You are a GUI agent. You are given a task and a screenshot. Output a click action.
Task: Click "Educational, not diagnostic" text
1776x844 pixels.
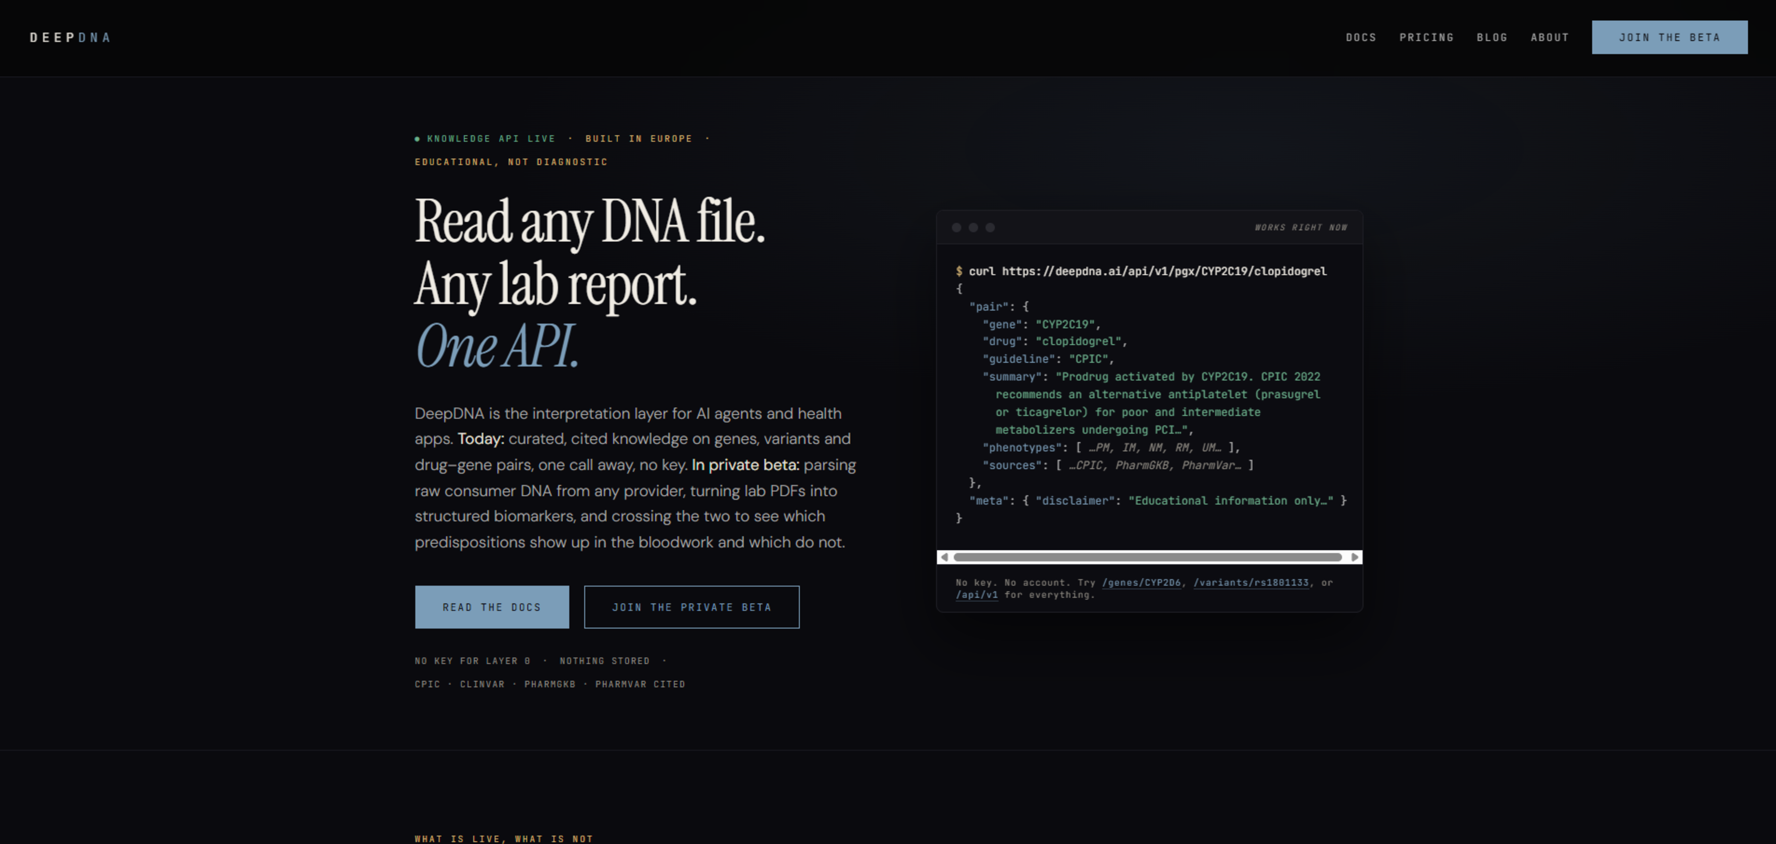click(511, 162)
